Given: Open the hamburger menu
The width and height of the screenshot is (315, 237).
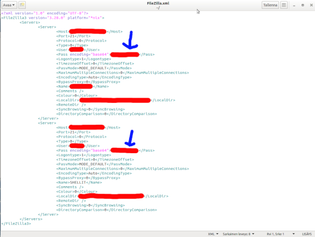Looking at the screenshot, I should (x=284, y=5).
